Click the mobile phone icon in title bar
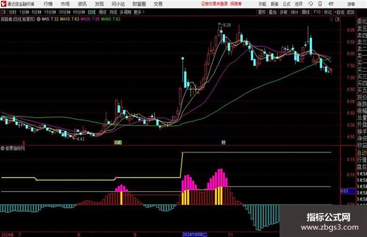 [x=320, y=4]
